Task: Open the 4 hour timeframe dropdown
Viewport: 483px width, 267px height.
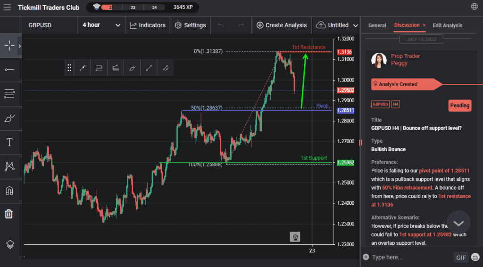Action: point(101,25)
